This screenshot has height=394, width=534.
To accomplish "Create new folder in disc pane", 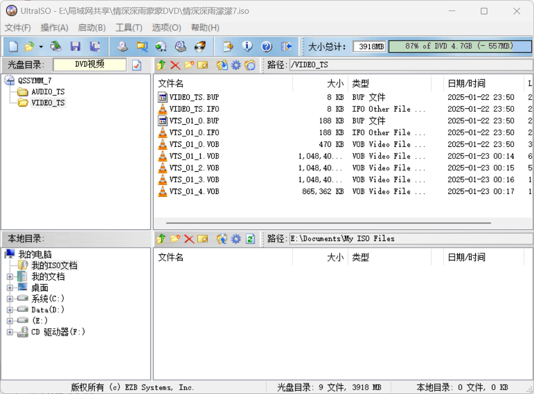I will tap(189, 65).
